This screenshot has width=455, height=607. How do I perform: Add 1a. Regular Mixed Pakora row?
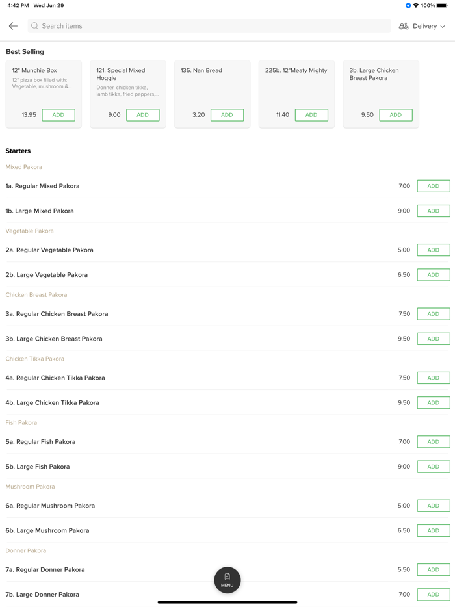[434, 186]
